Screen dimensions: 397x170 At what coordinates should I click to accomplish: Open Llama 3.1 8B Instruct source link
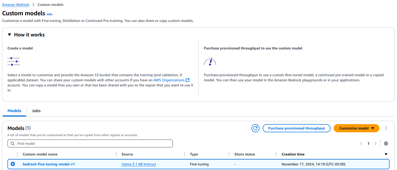point(139,164)
